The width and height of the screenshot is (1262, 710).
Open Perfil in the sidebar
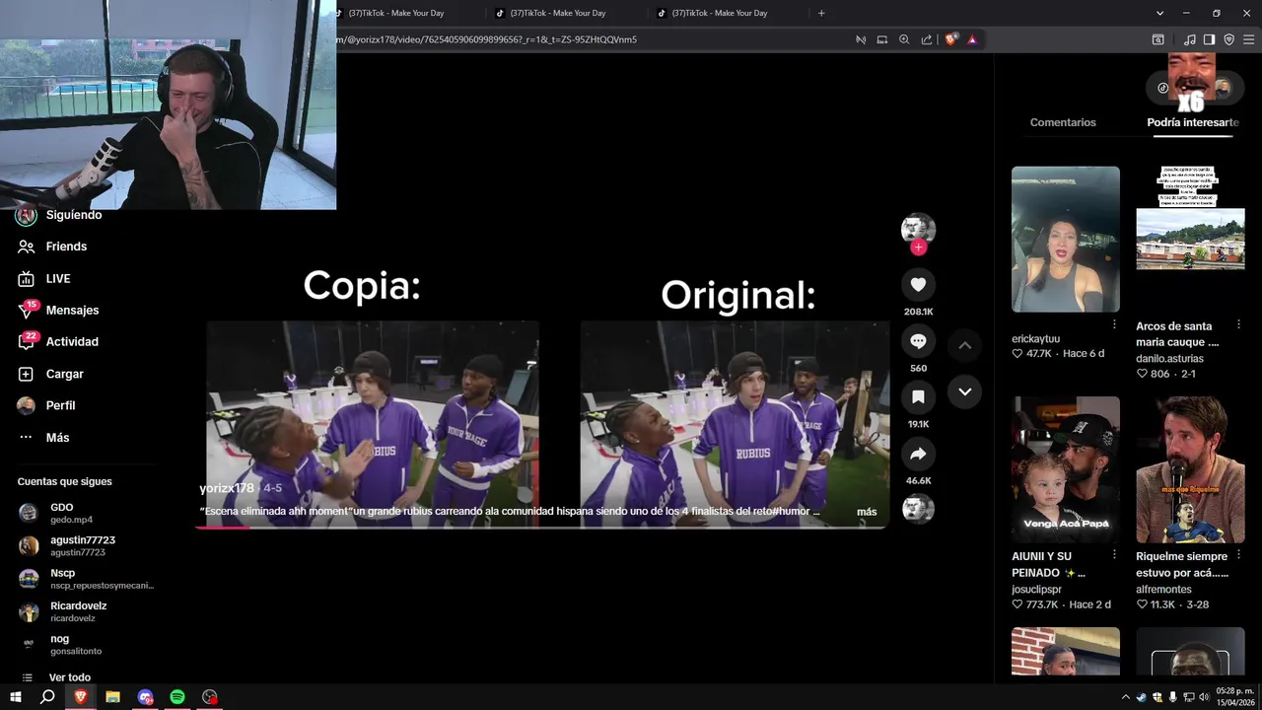pos(47,405)
